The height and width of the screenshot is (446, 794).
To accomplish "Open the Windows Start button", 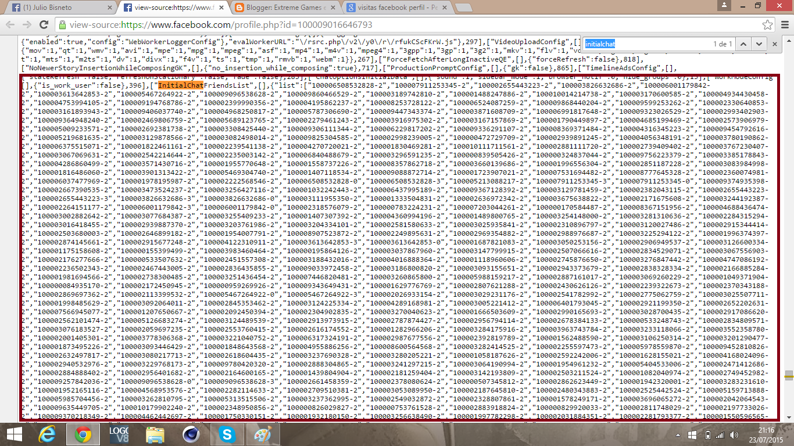I will pos(14,433).
